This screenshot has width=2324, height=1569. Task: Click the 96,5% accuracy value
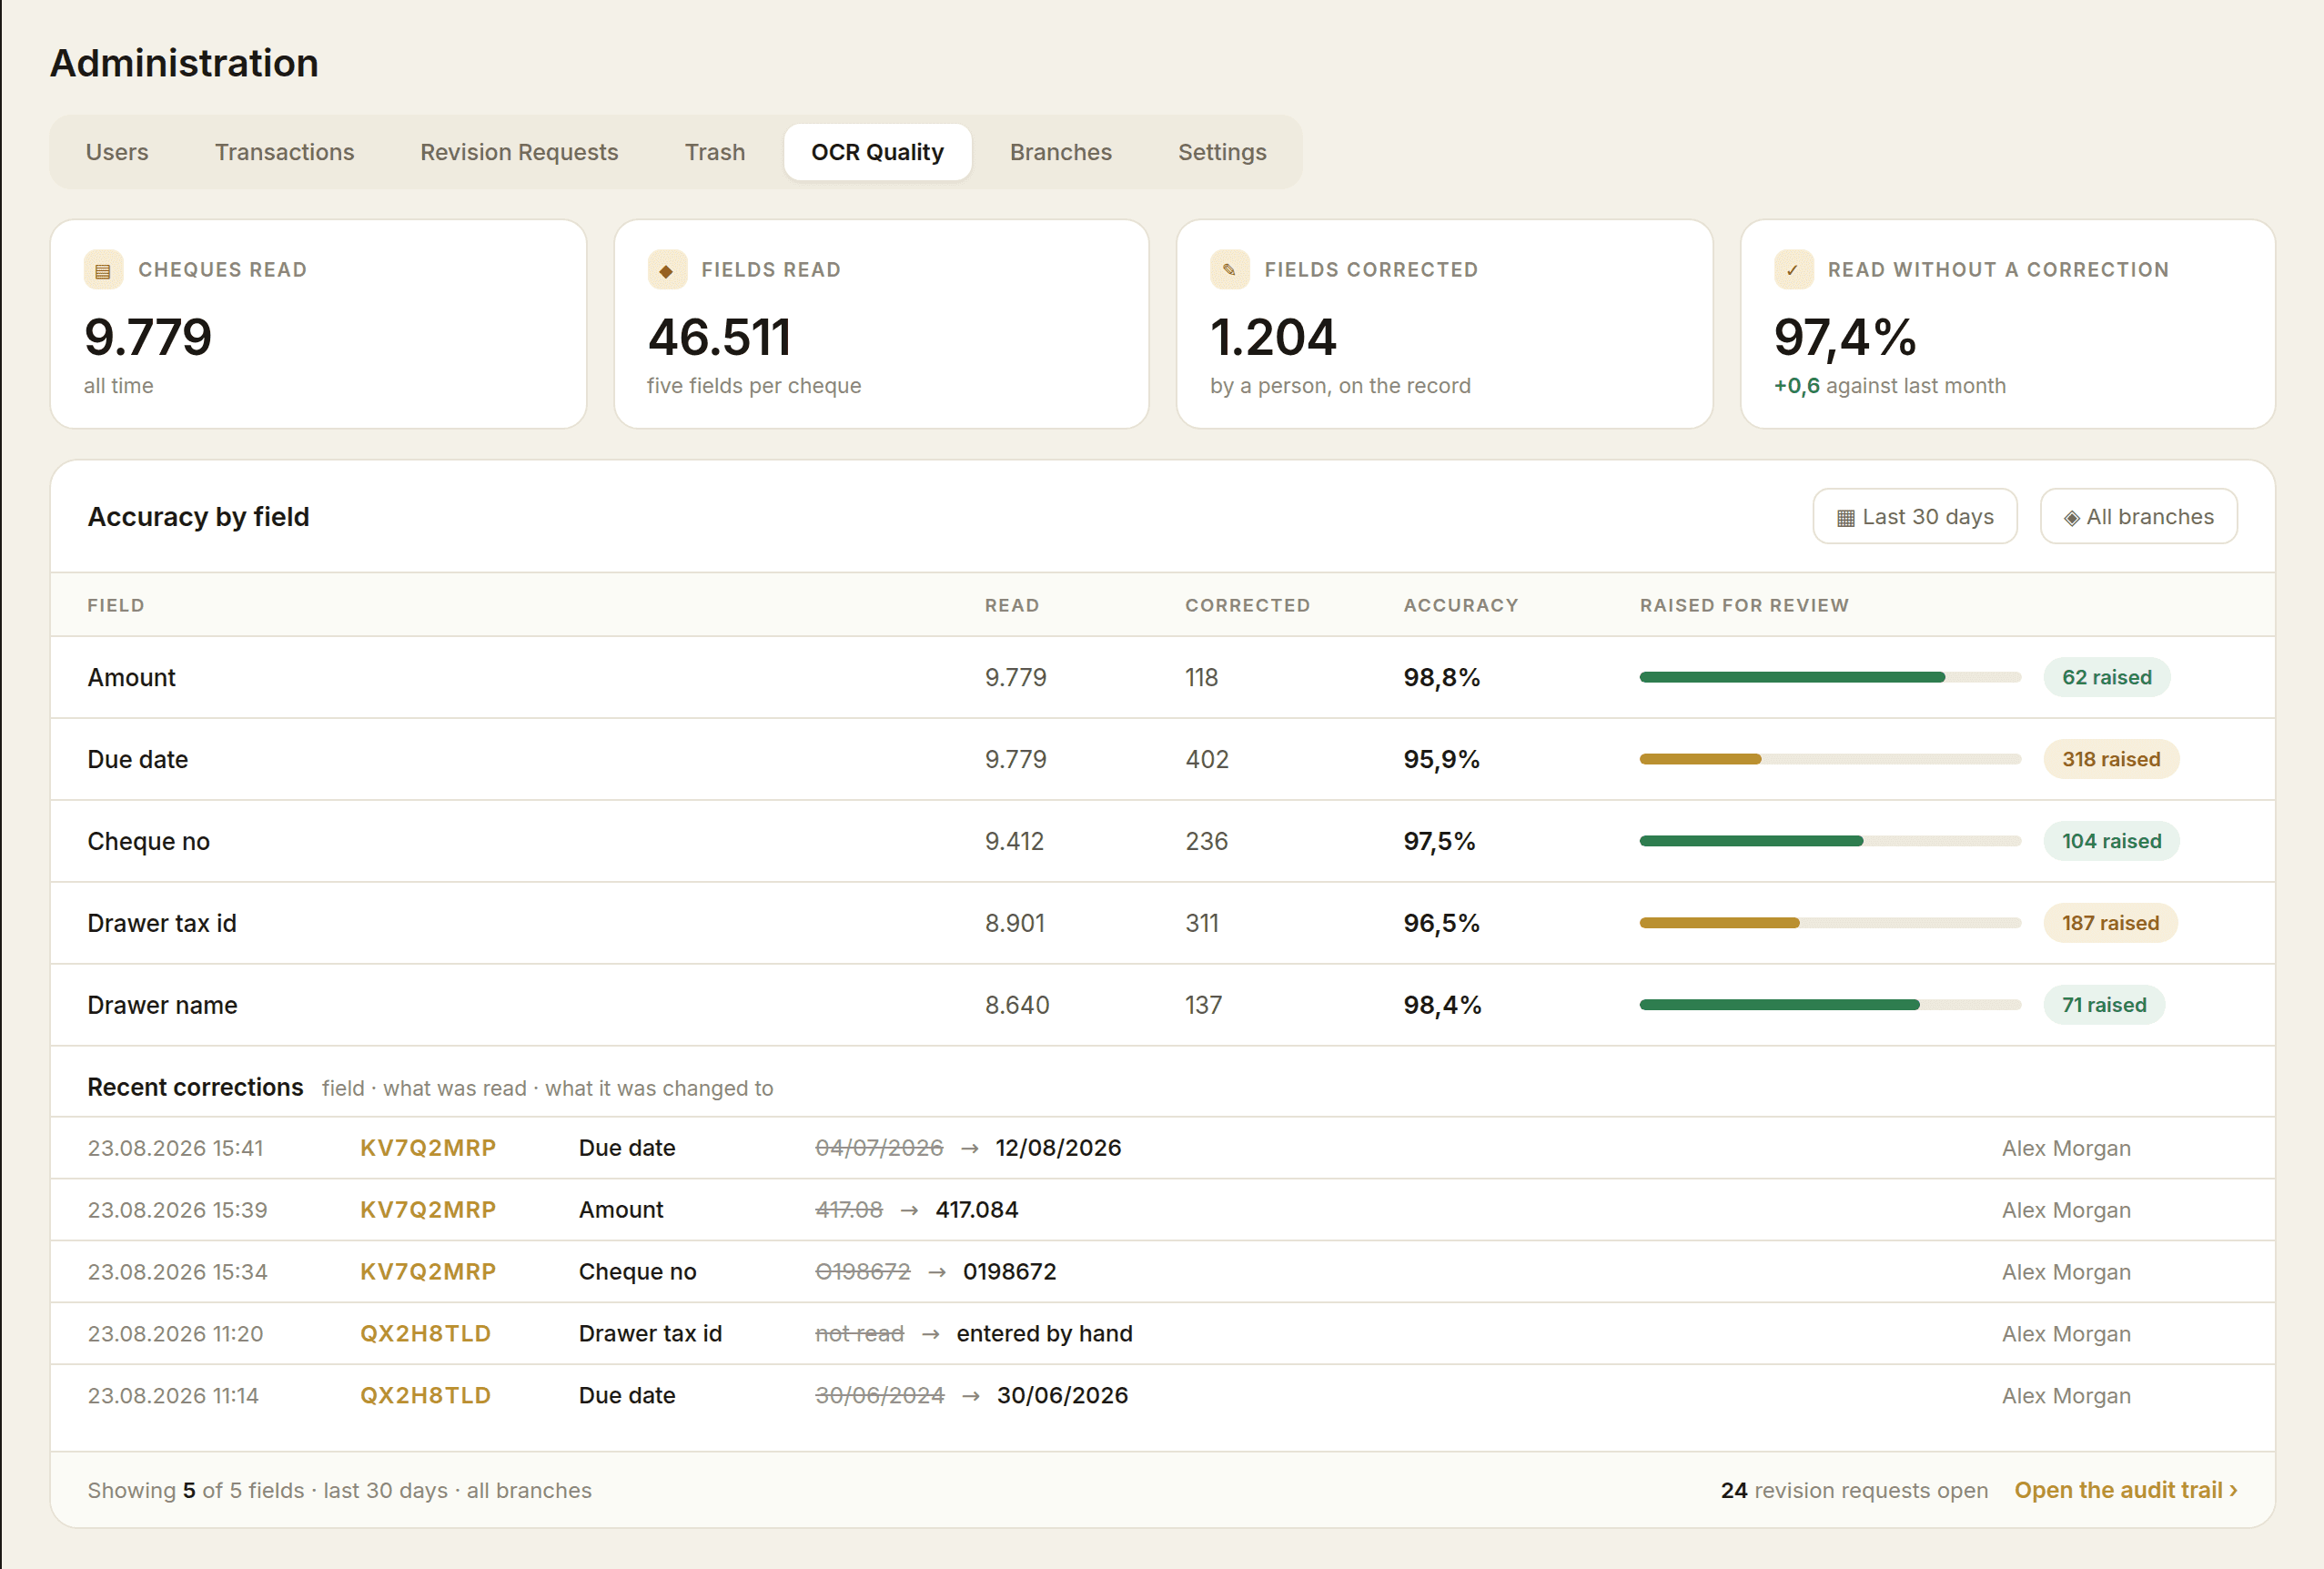[x=1441, y=924]
